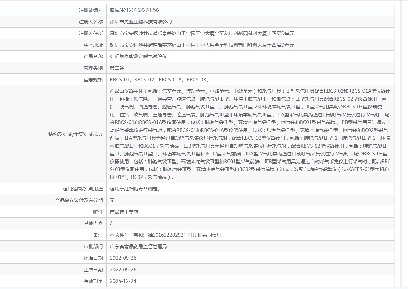
Task: Click registration number value 粤械注准20162220292
Action: coord(135,10)
